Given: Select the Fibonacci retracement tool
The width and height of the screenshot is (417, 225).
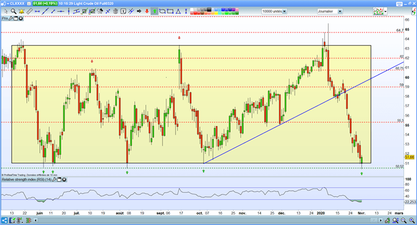Looking at the screenshot, I should click(85, 12).
